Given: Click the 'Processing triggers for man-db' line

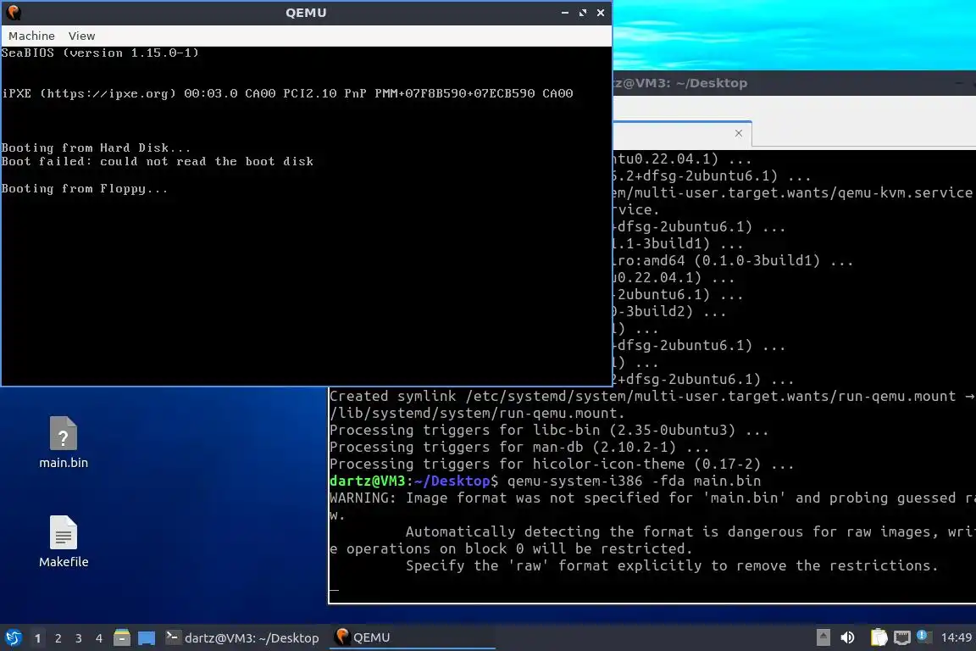Looking at the screenshot, I should click(x=519, y=447).
